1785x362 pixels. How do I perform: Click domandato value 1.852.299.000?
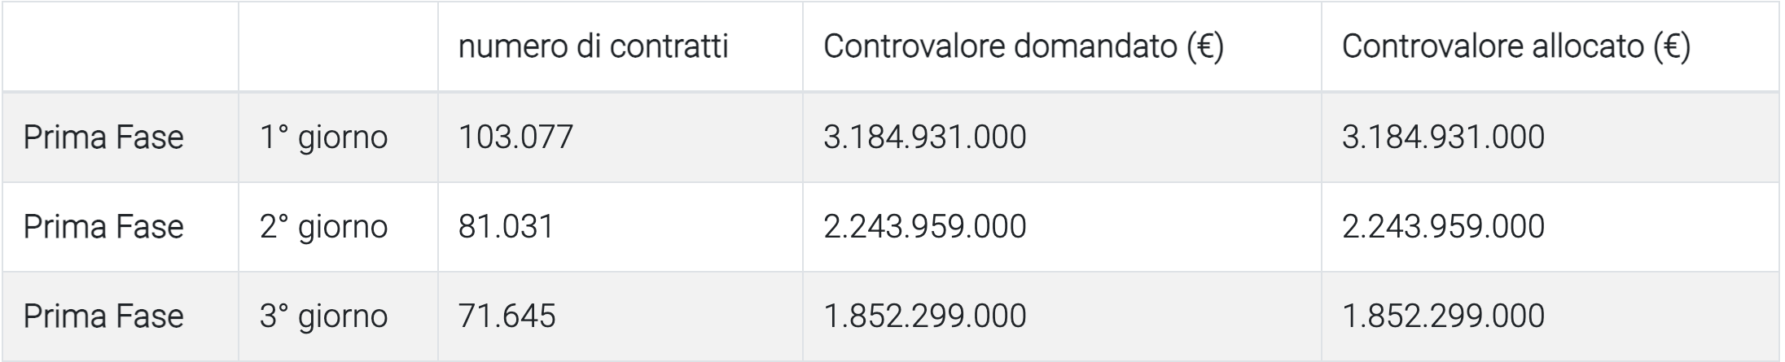[x=925, y=316]
